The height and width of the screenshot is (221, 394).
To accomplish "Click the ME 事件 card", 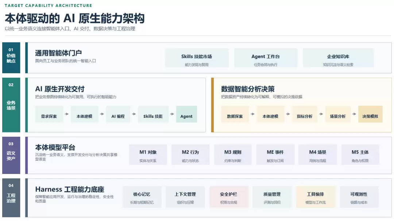I will (x=275, y=155).
